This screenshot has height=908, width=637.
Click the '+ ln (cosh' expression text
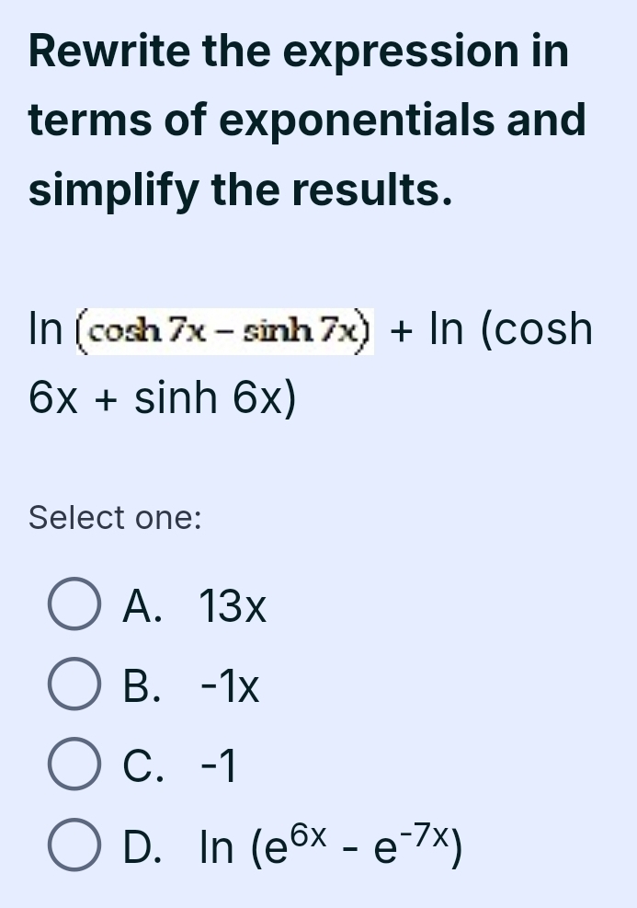tap(492, 330)
